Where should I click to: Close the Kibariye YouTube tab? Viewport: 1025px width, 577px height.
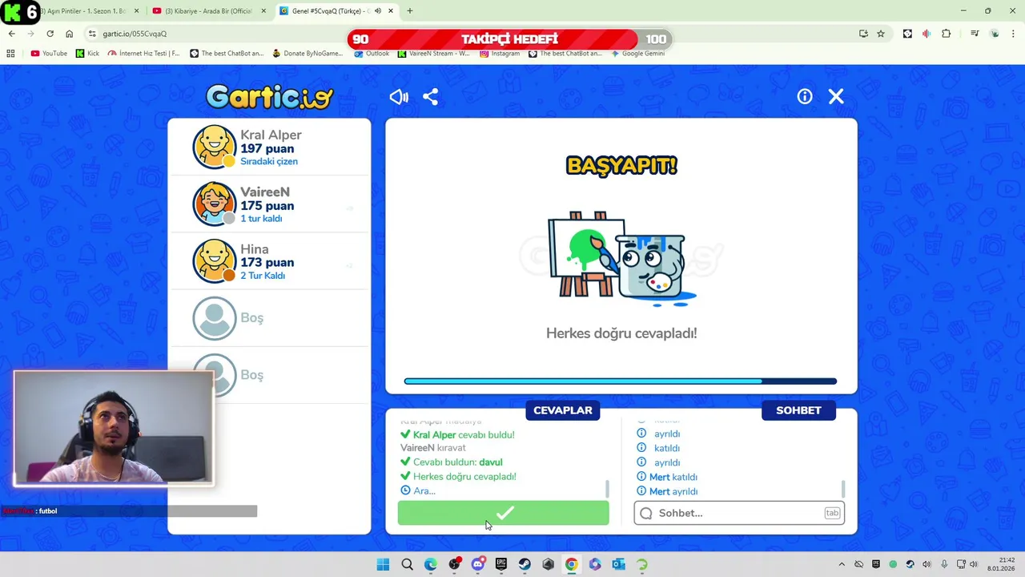point(263,11)
